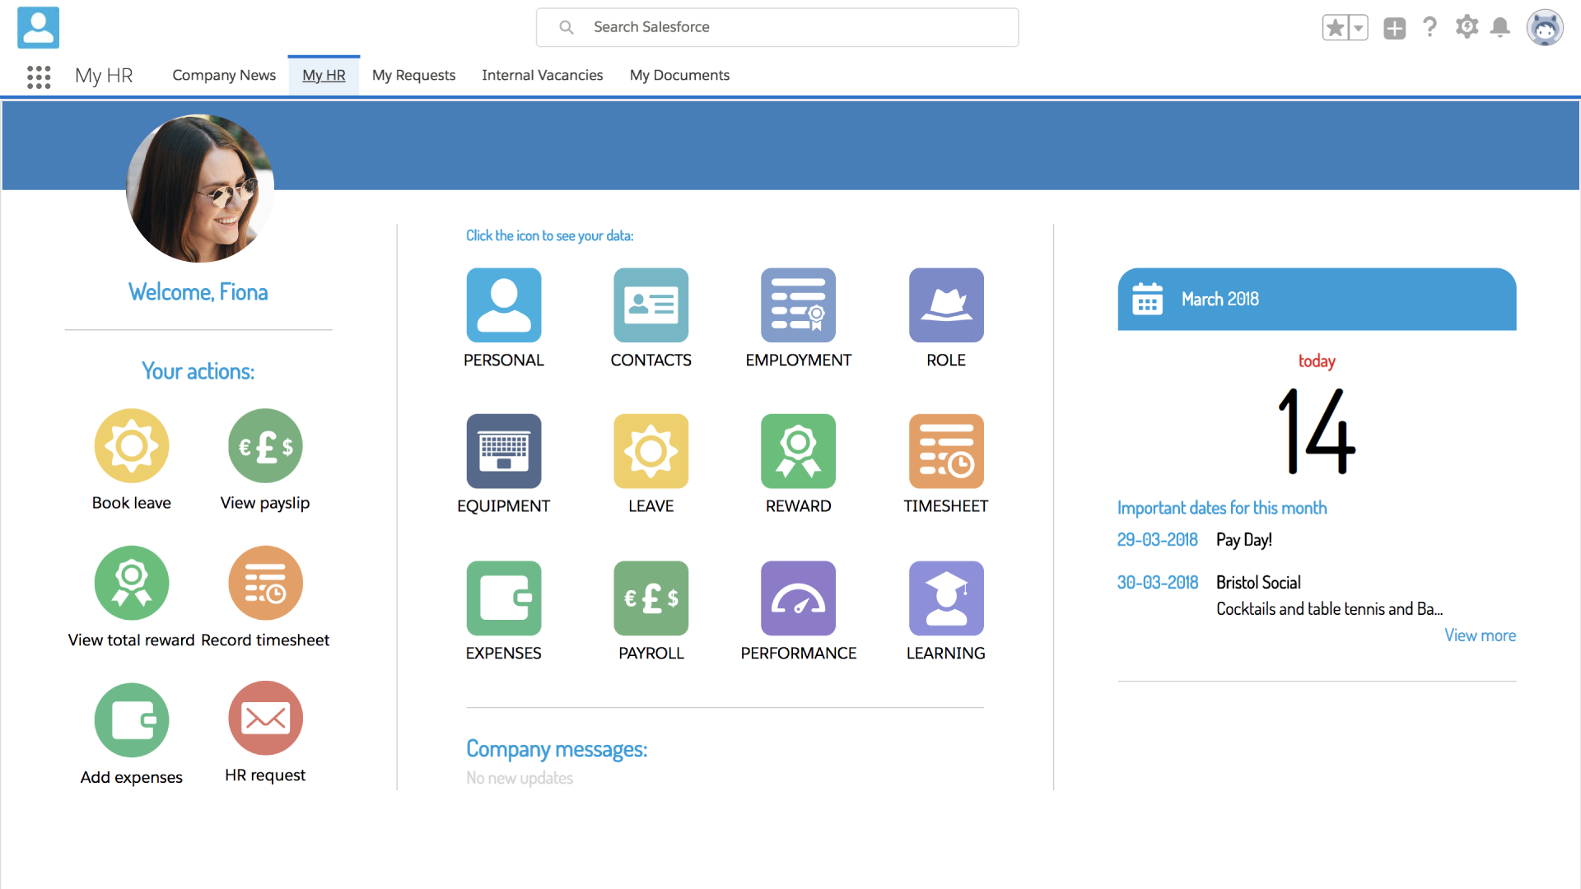Open the Personal data icon
This screenshot has width=1581, height=889.
(503, 305)
